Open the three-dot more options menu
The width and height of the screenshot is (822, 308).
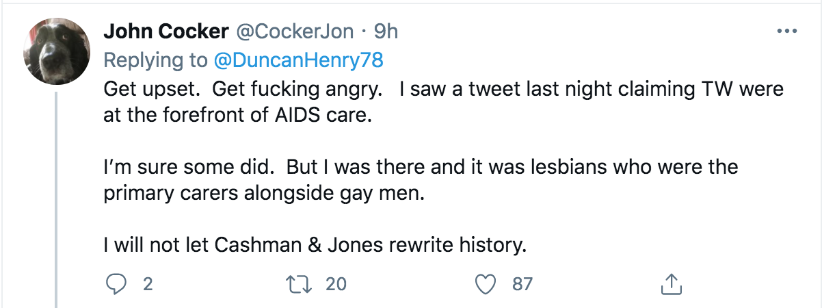point(788,31)
